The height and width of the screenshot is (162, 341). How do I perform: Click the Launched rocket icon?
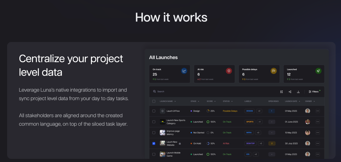318,71
